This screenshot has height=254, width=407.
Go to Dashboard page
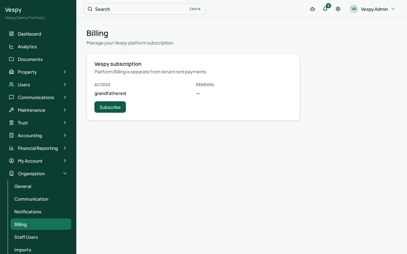point(38,34)
